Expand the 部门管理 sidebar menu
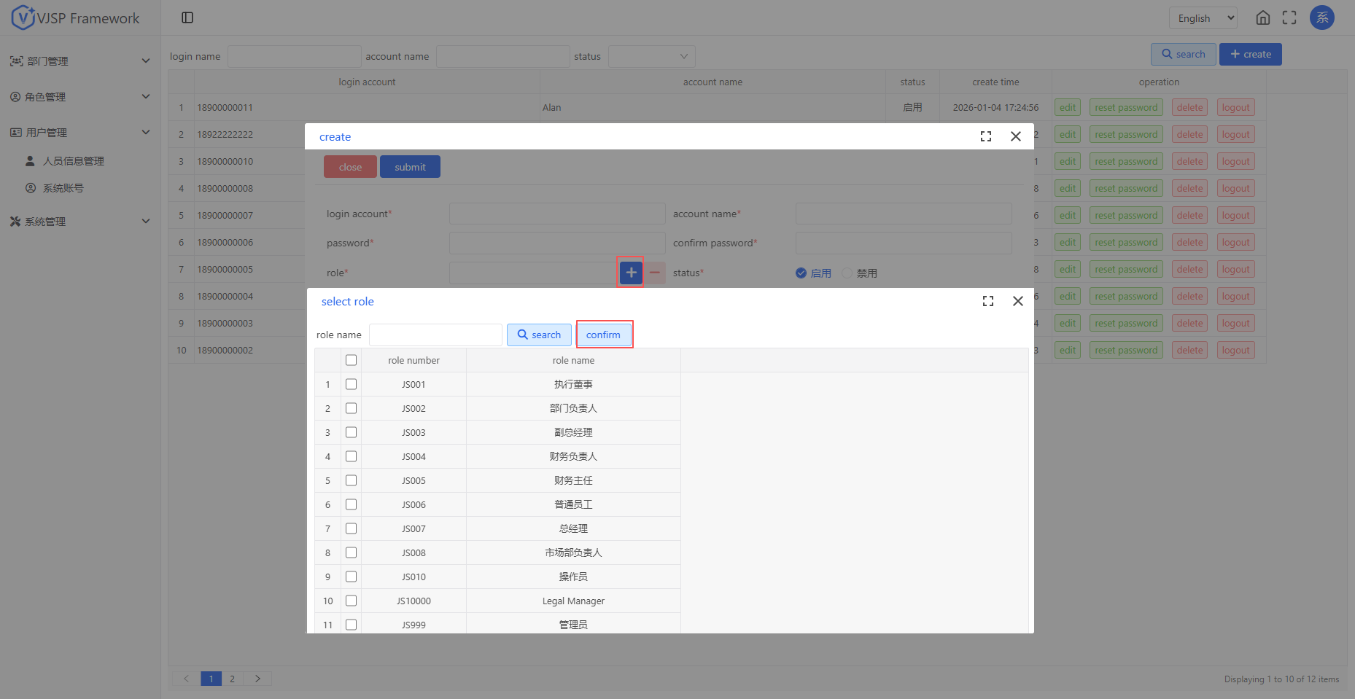 [80, 61]
